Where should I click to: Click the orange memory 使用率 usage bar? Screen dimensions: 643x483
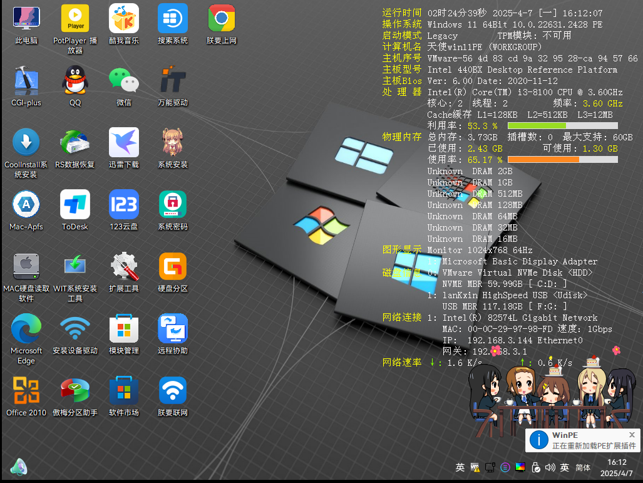(563, 160)
